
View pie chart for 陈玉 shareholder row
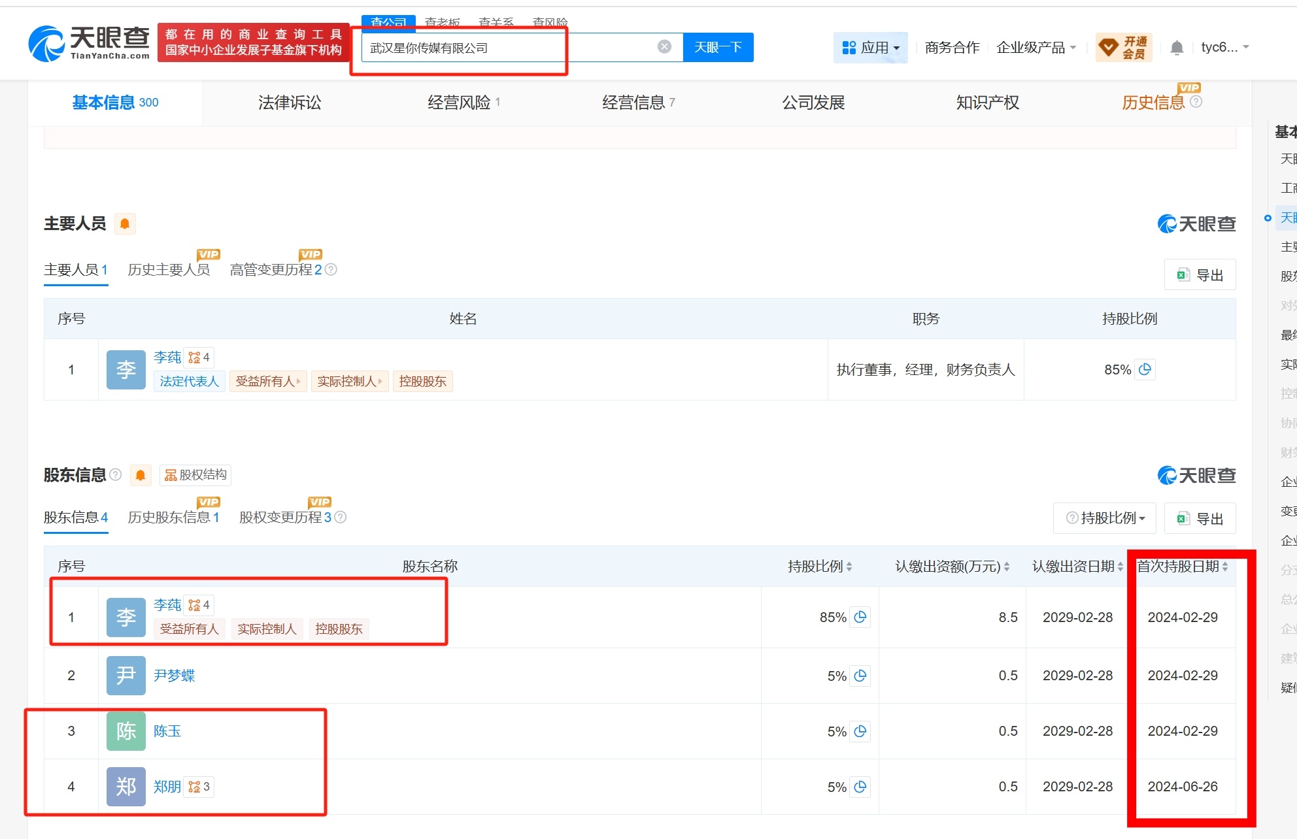860,731
